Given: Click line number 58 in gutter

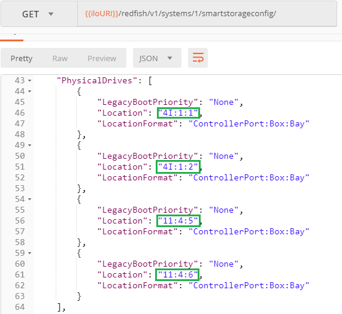Looking at the screenshot, I should (20, 243).
